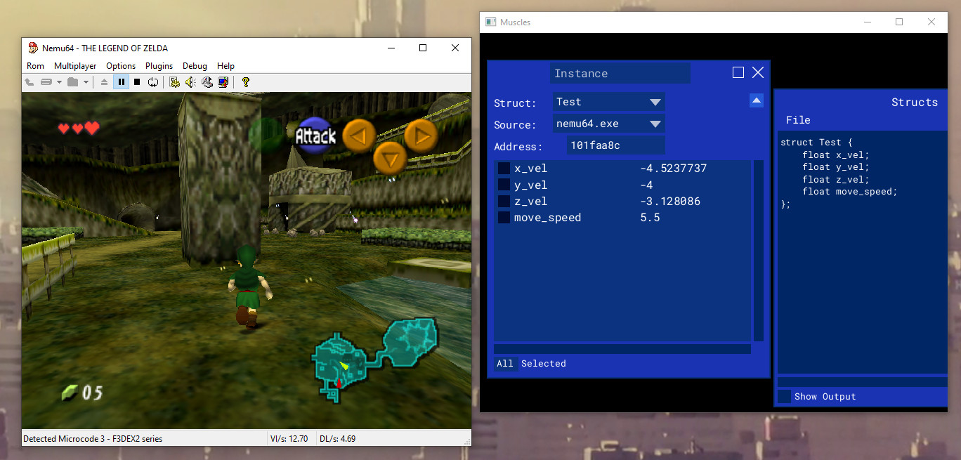Click the dungeon minimap in game view
961x460 pixels.
(x=374, y=360)
